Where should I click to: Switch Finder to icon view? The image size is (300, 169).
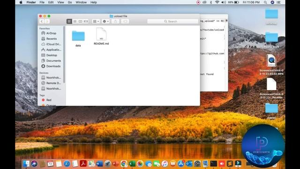pyautogui.click(x=69, y=21)
